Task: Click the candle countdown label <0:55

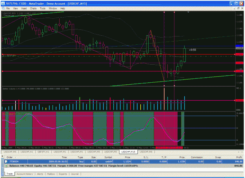Action: (x=192, y=50)
